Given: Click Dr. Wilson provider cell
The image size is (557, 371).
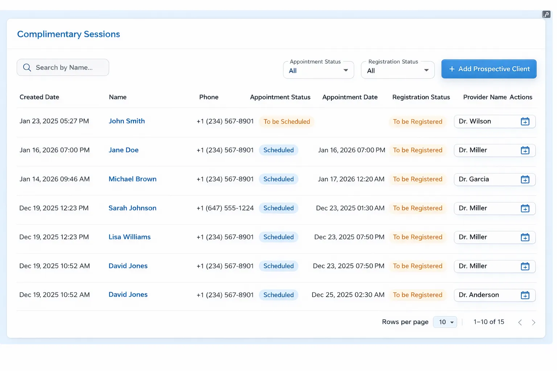Looking at the screenshot, I should tap(495, 121).
